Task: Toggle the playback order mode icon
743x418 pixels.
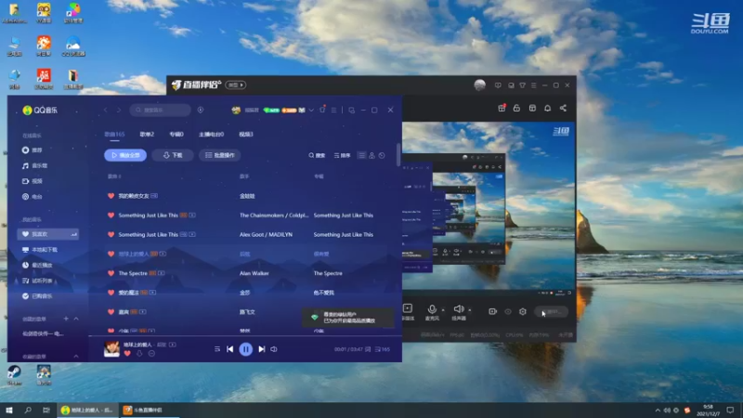Action: 217,349
